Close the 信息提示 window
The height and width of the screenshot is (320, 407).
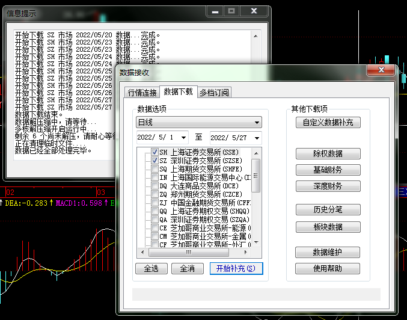pos(254,11)
